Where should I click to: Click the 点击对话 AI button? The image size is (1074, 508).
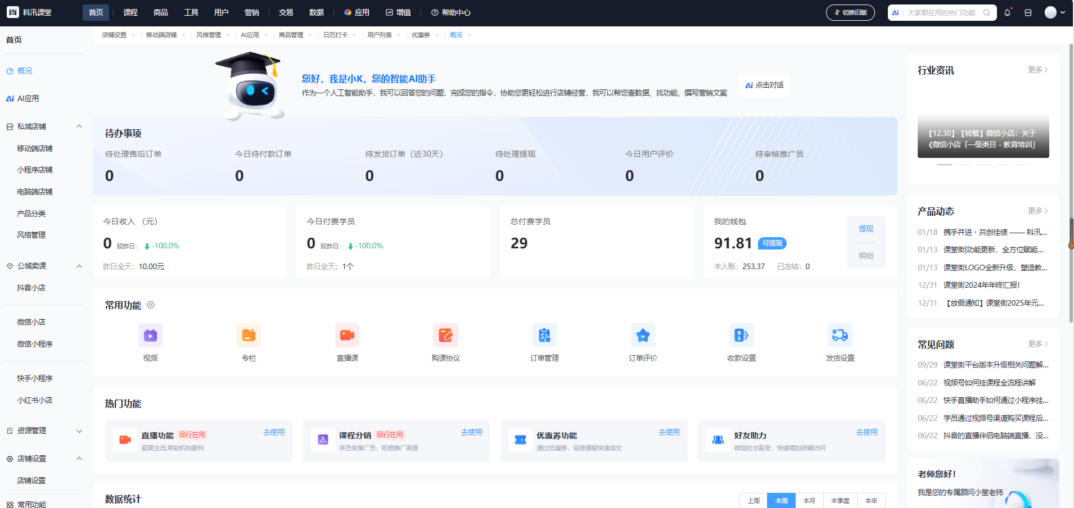pos(764,85)
